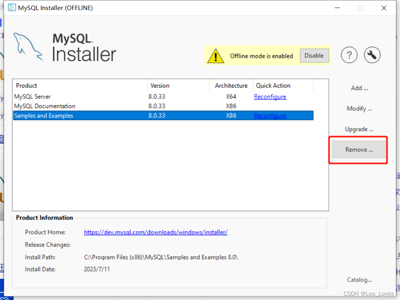Click Upgrade to update products

point(359,129)
